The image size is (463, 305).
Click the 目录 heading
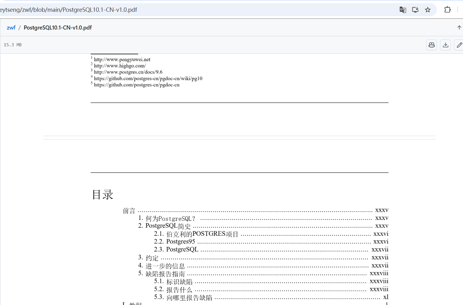102,195
